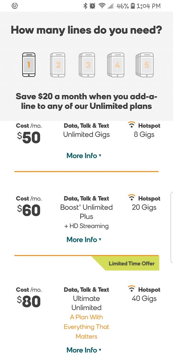Tap the edge panel handle on right side

[x=172, y=227]
